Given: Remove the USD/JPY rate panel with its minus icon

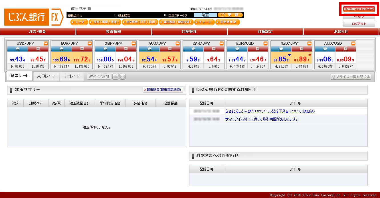Looking at the screenshot, I should (46, 44).
